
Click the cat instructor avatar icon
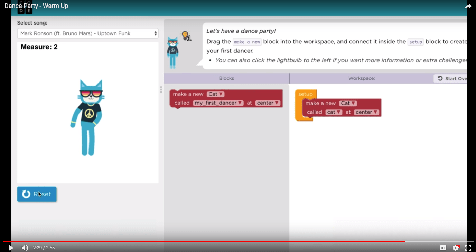(x=172, y=52)
